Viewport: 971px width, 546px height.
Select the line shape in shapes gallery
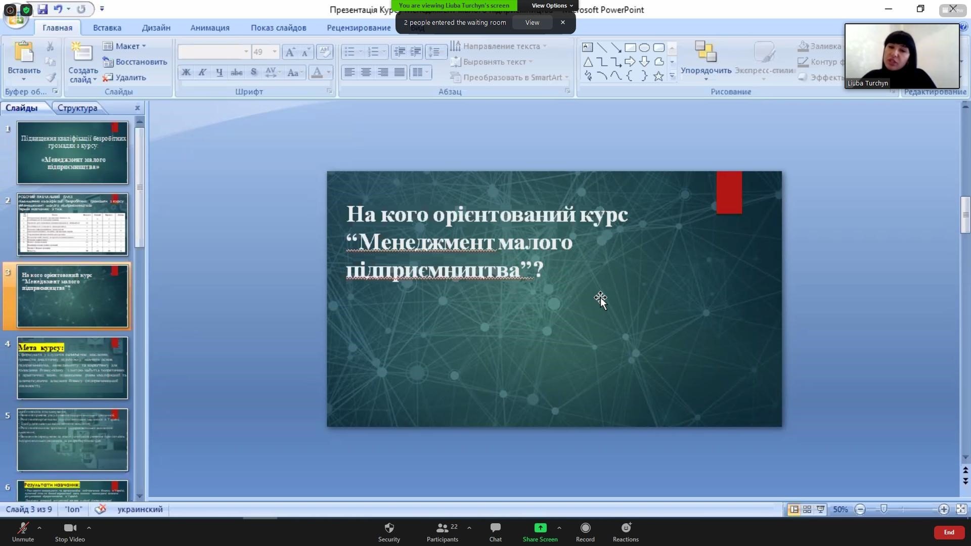pos(602,48)
